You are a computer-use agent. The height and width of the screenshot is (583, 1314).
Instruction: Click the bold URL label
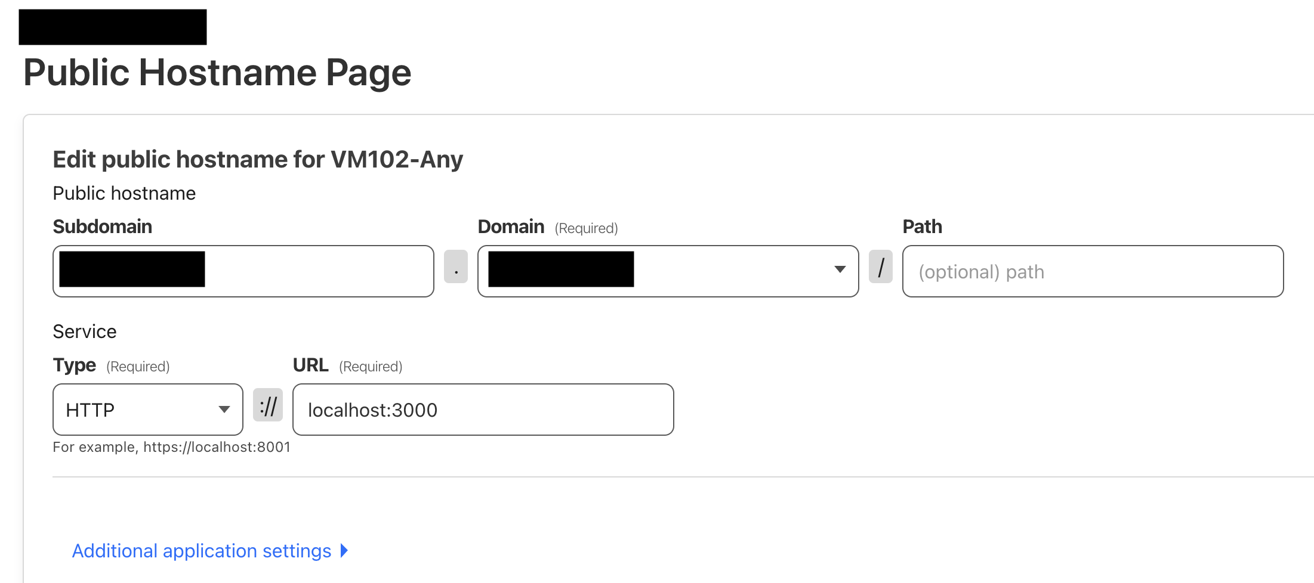310,365
